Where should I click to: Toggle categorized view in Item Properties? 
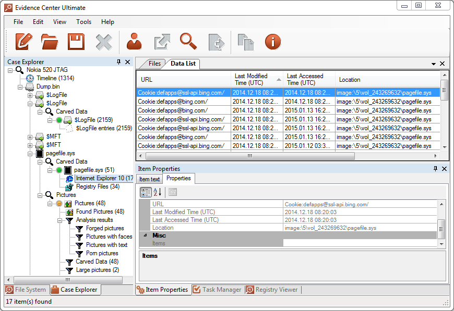(146, 192)
